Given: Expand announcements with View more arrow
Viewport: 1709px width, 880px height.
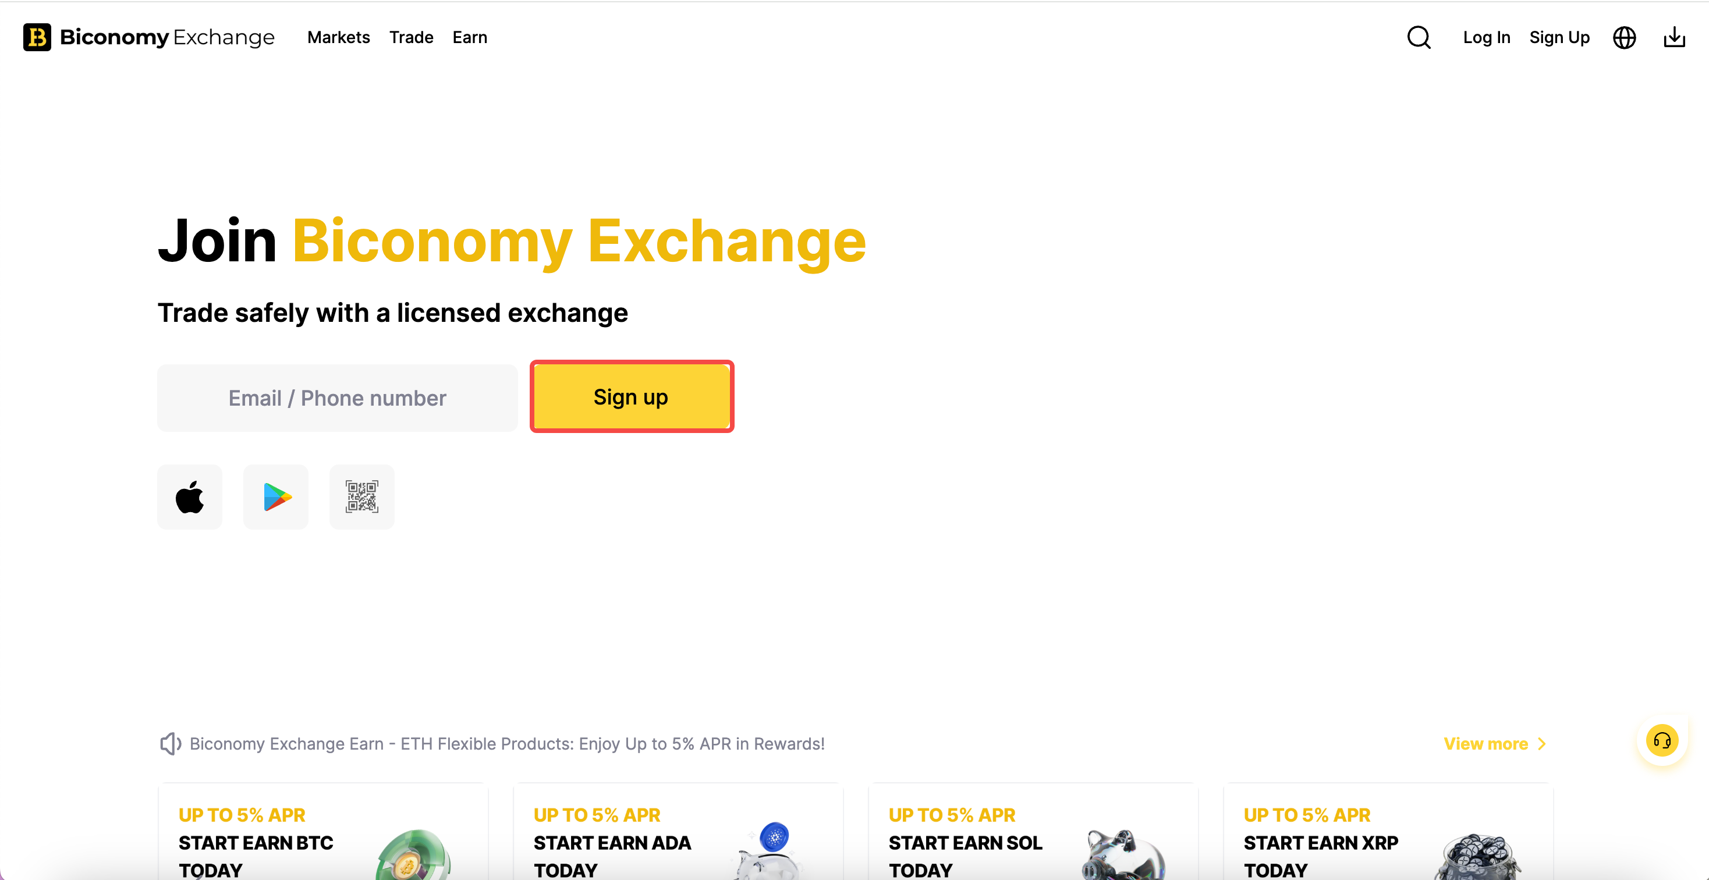Looking at the screenshot, I should [x=1495, y=744].
